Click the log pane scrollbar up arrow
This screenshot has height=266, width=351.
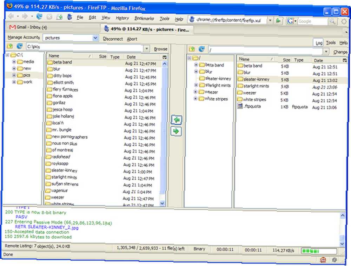tap(343, 215)
